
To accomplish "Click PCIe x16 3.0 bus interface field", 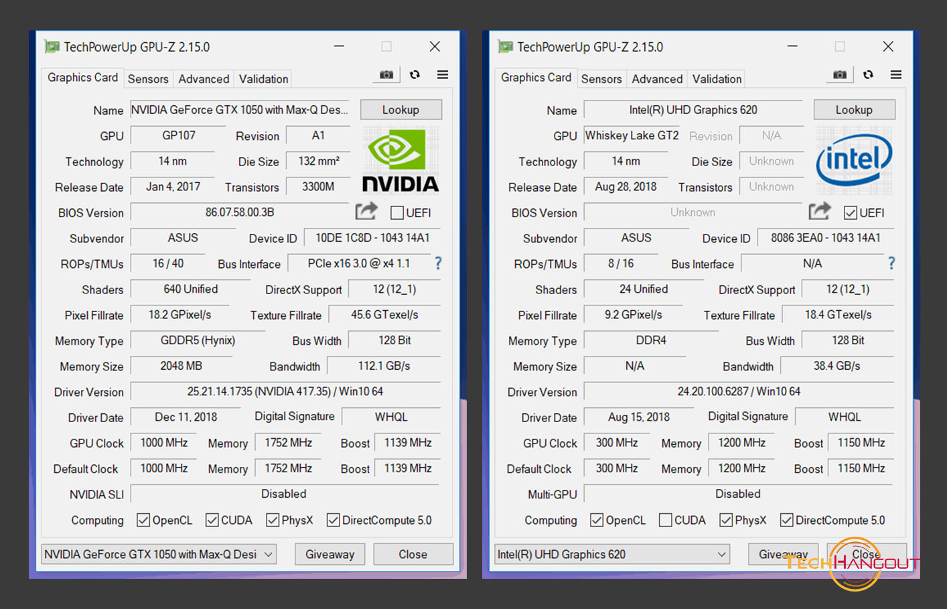I will pos(358,263).
